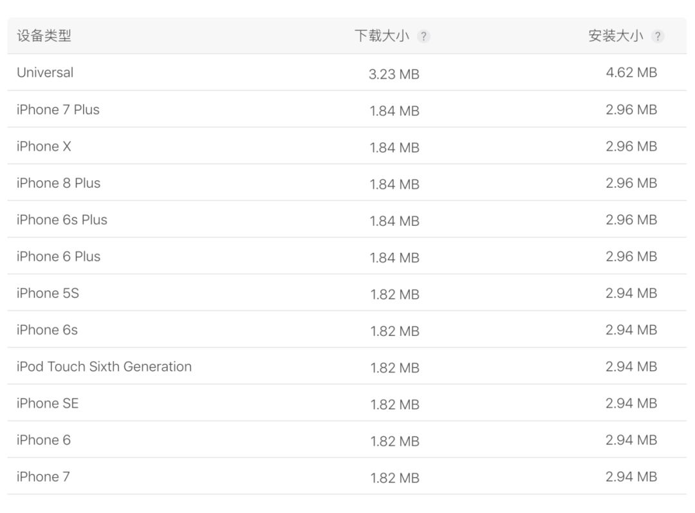Screen dimensions: 695x513
Task: Click the iPhone 5S device name
Action: (48, 293)
